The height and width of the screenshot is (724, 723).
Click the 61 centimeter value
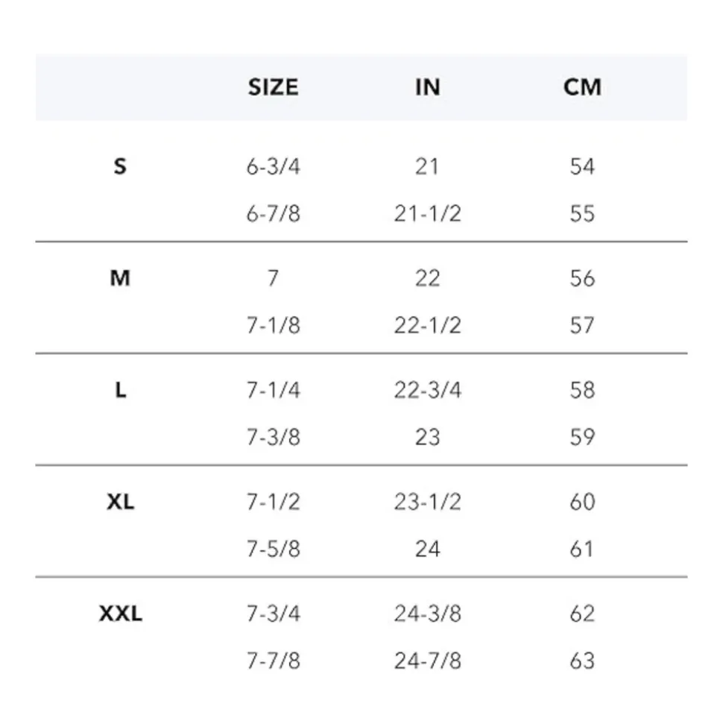coord(581,549)
